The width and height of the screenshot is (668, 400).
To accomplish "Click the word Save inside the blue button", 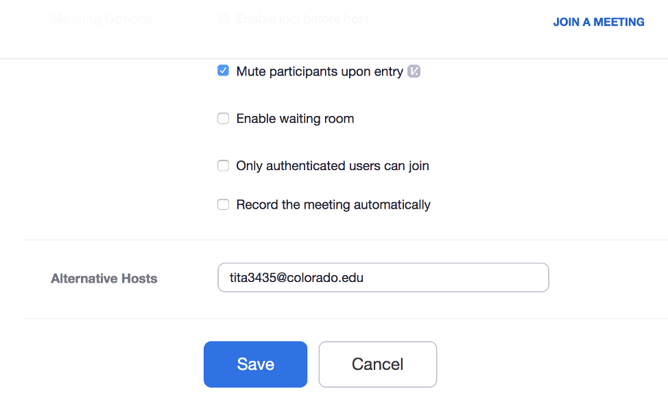I will point(256,364).
